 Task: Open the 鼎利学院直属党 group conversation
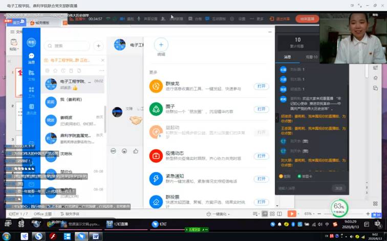(73, 138)
